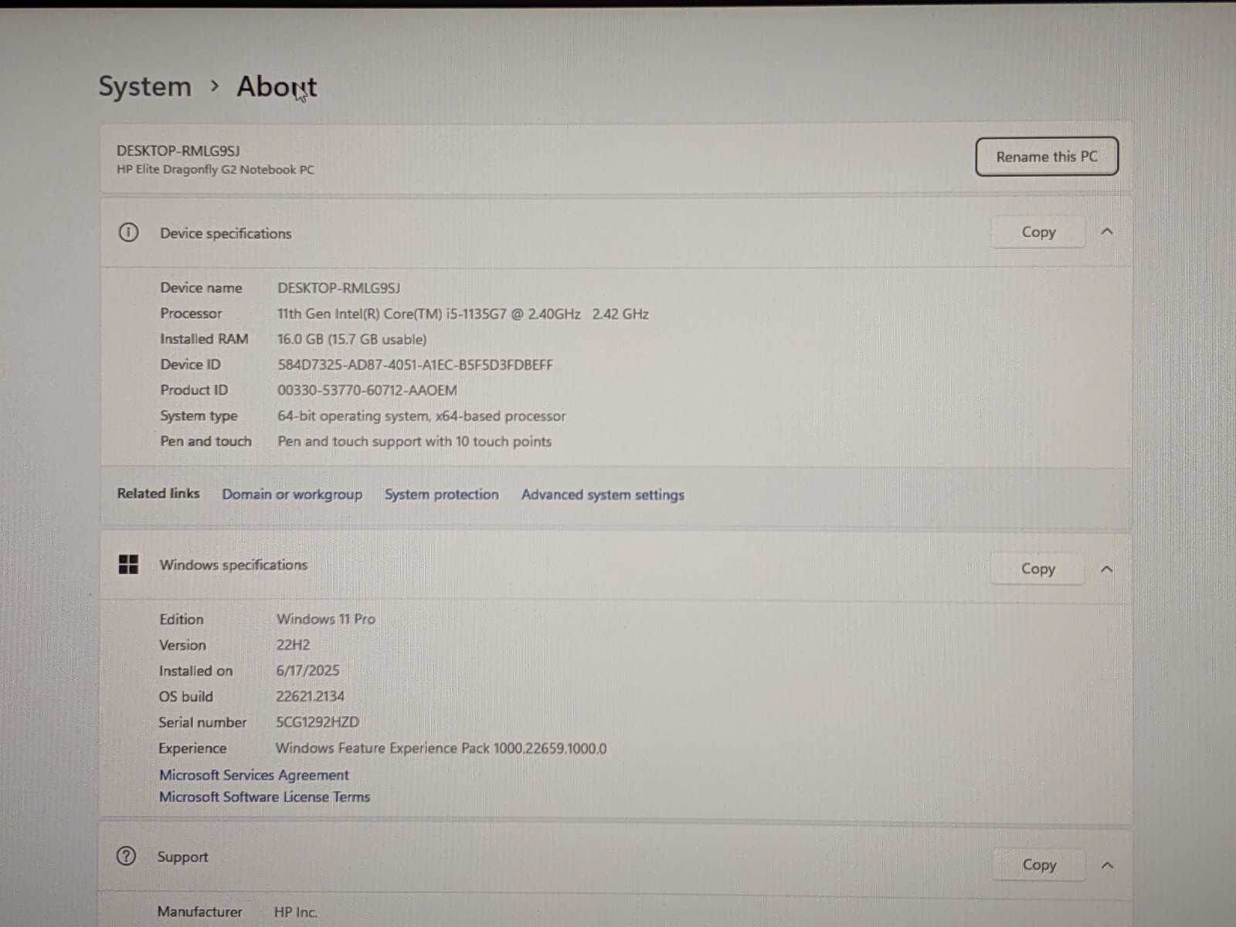Click the Device ID label
The image size is (1236, 927).
(190, 364)
